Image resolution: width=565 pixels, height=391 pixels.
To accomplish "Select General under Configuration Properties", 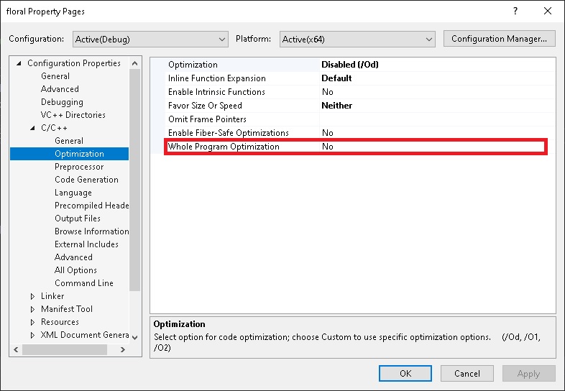I will click(x=55, y=76).
